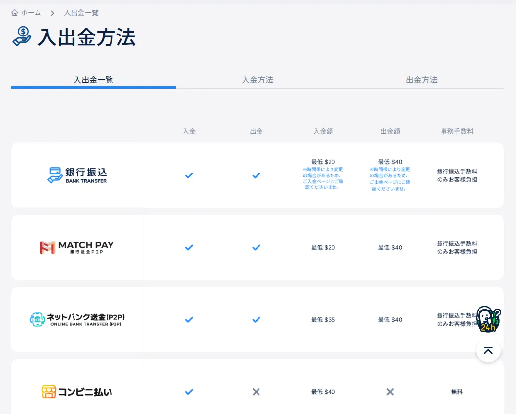The image size is (516, 414).
Task: Click 最低 $35 in ネットバンク送金 row
Action: coord(323,320)
